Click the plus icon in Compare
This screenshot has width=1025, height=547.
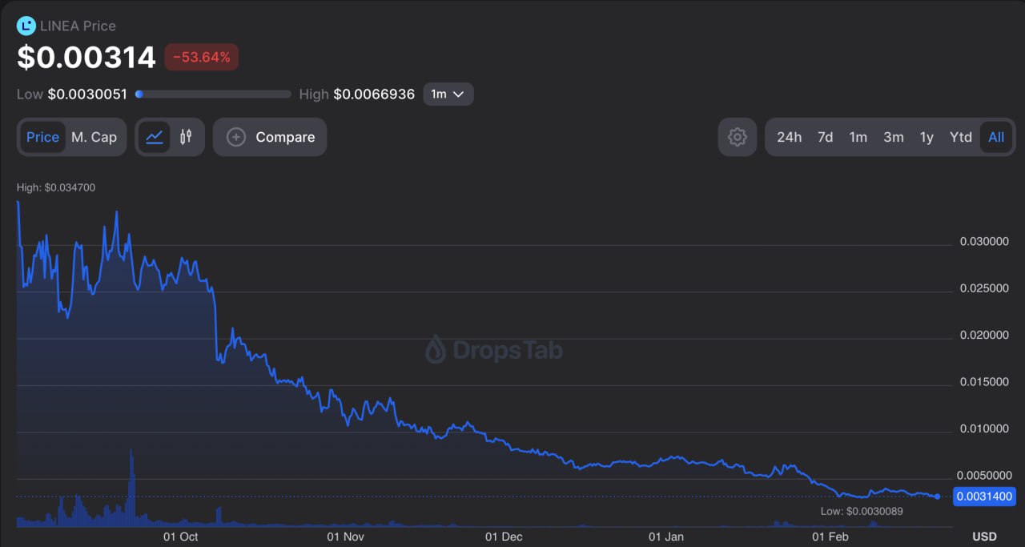pyautogui.click(x=236, y=137)
